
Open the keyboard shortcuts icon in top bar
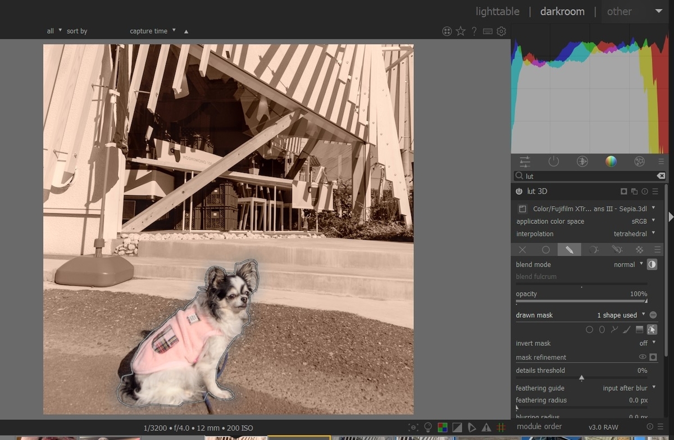[488, 31]
